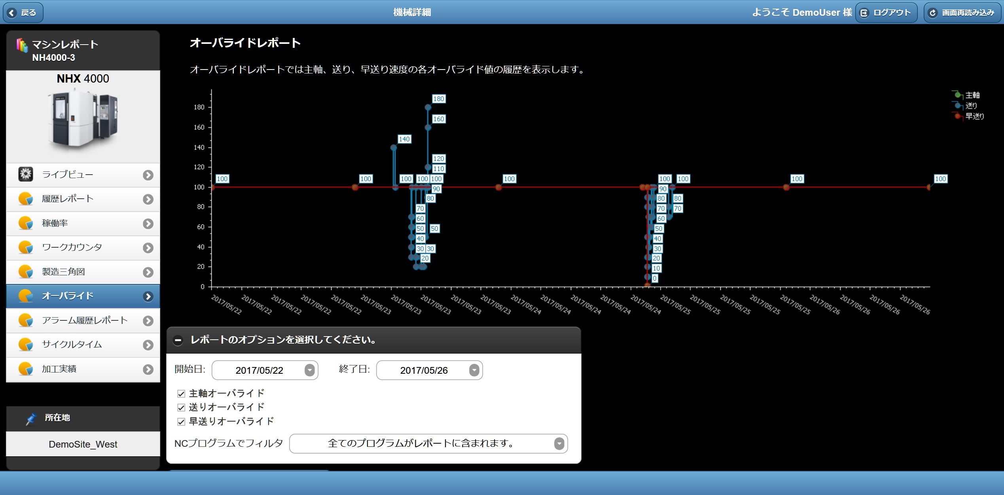
Task: Click the arrow icon on ワークカウンタ row
Action: [148, 248]
